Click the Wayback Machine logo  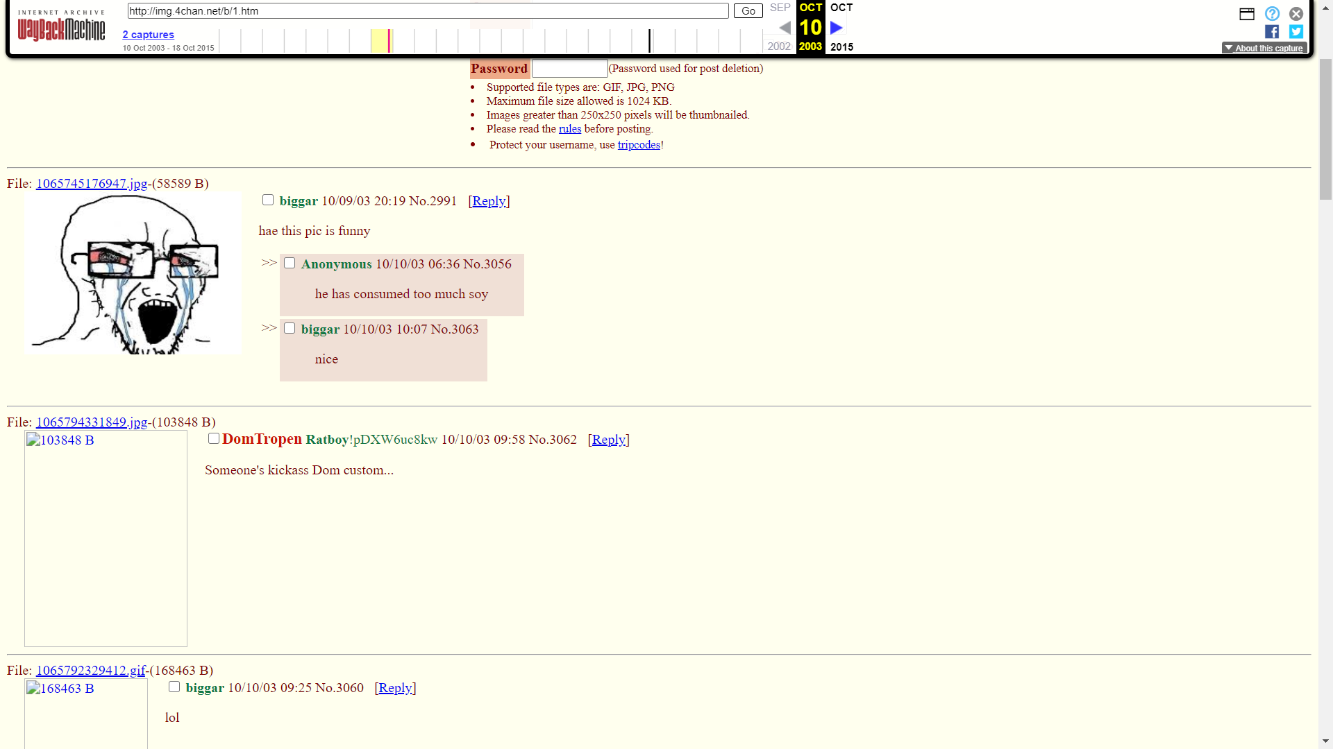click(61, 28)
